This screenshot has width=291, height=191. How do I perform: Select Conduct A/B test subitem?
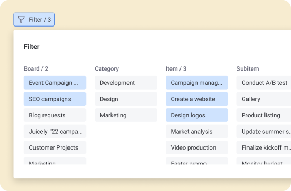(264, 83)
